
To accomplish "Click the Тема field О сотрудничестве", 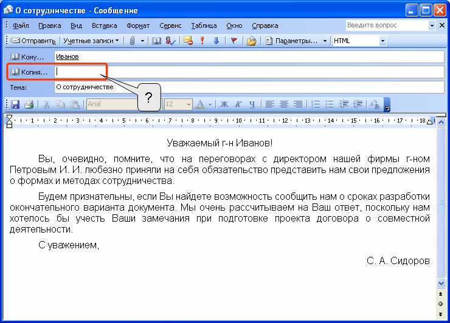I will [249, 87].
